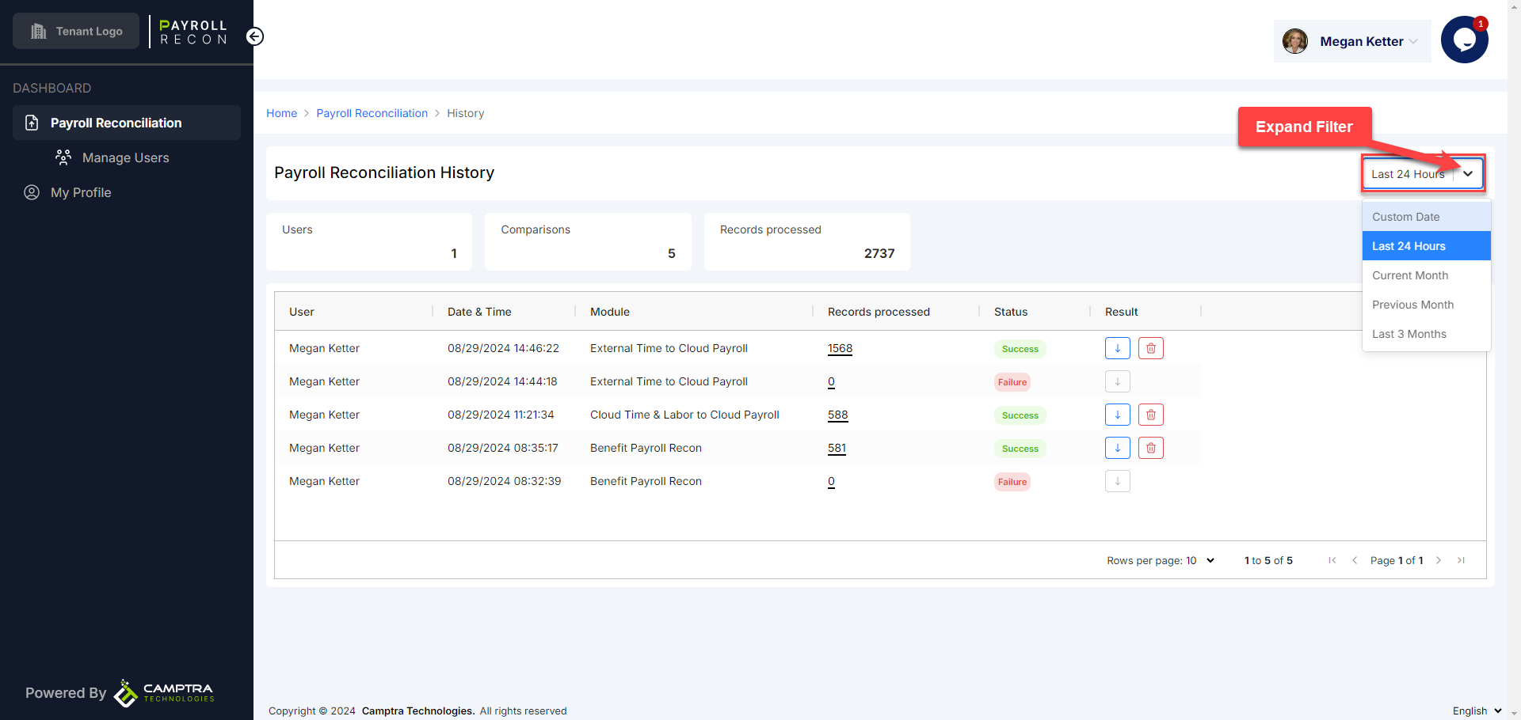Open Payroll Reconciliation in the sidebar

coord(127,123)
